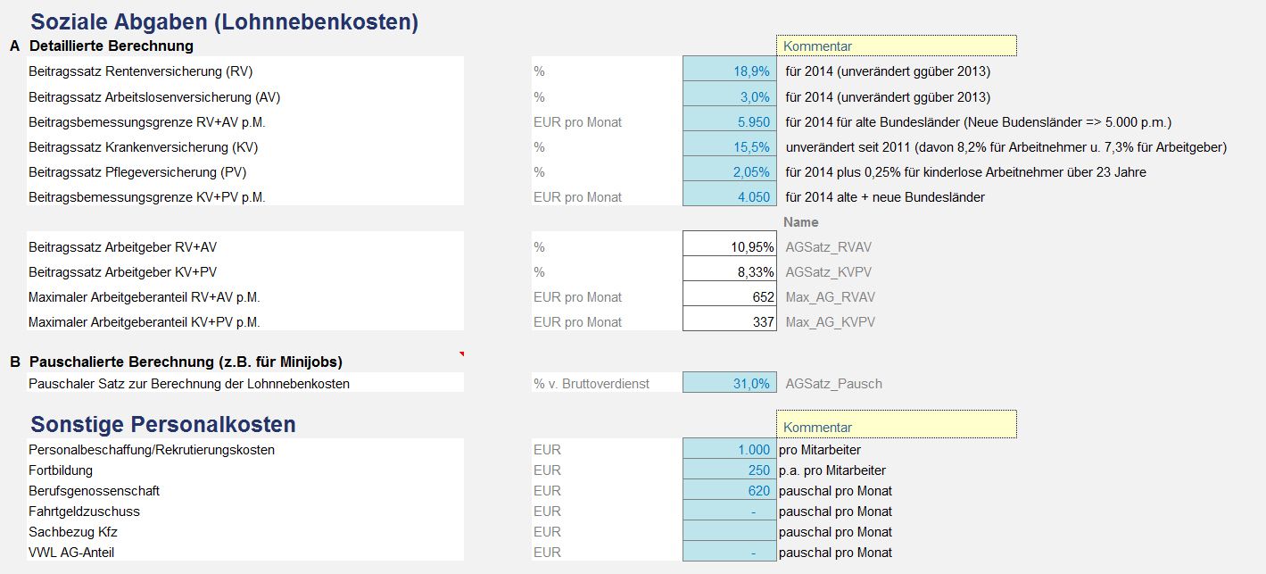Screen dimensions: 1266x574
Task: Select the Rentenversicherung rate cell showing 18,9%
Action: click(729, 71)
